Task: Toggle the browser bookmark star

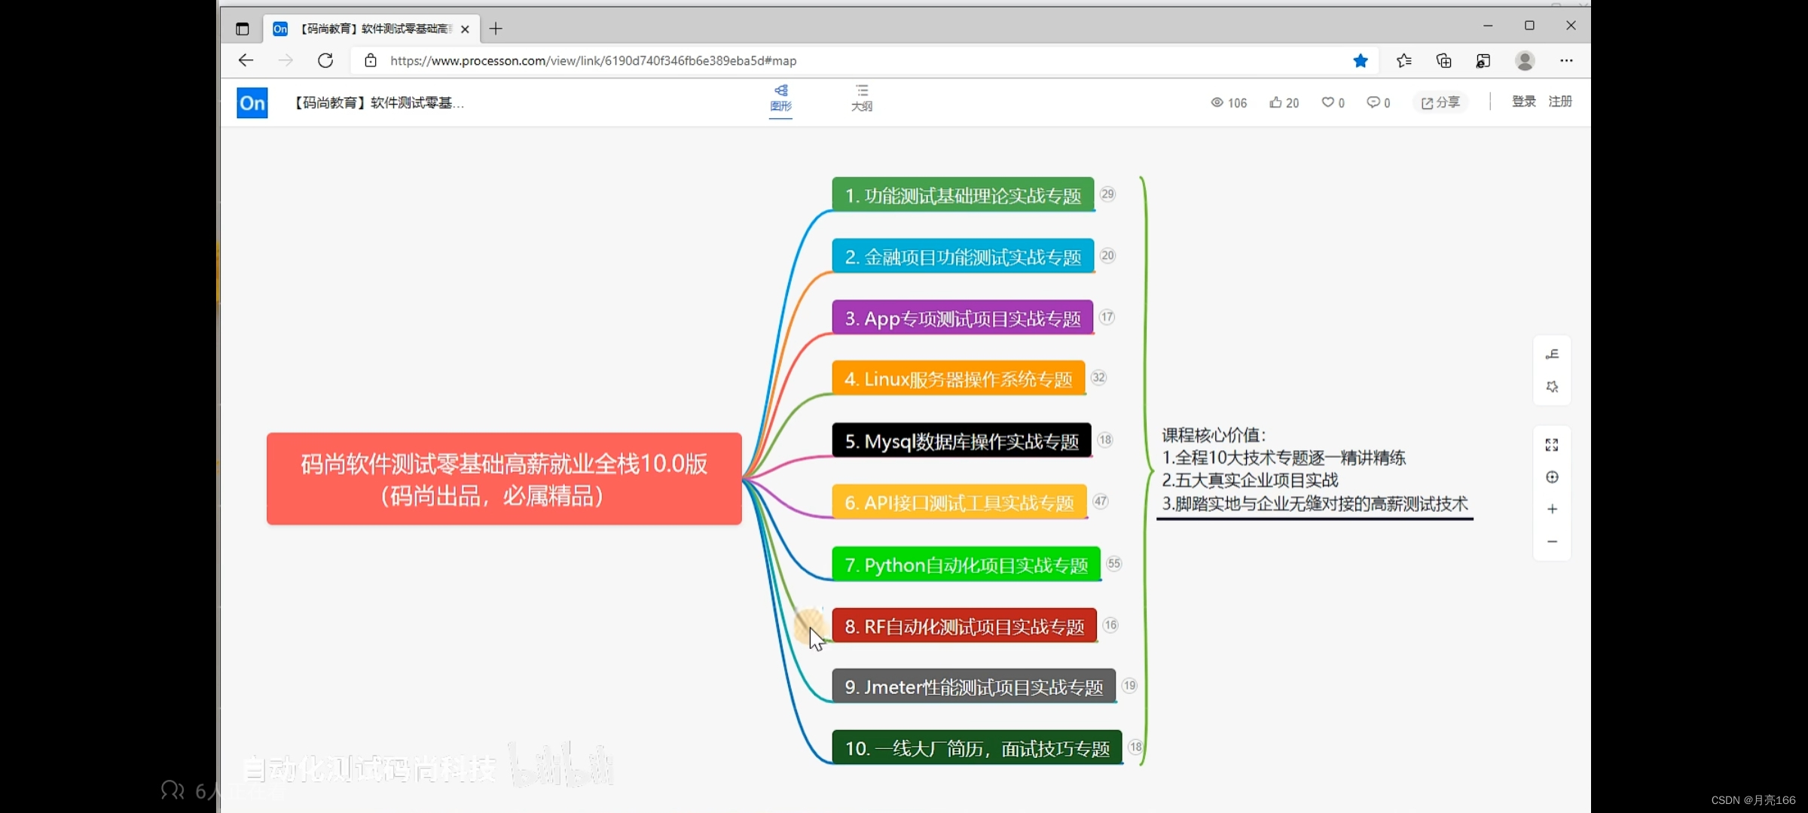Action: [1361, 61]
